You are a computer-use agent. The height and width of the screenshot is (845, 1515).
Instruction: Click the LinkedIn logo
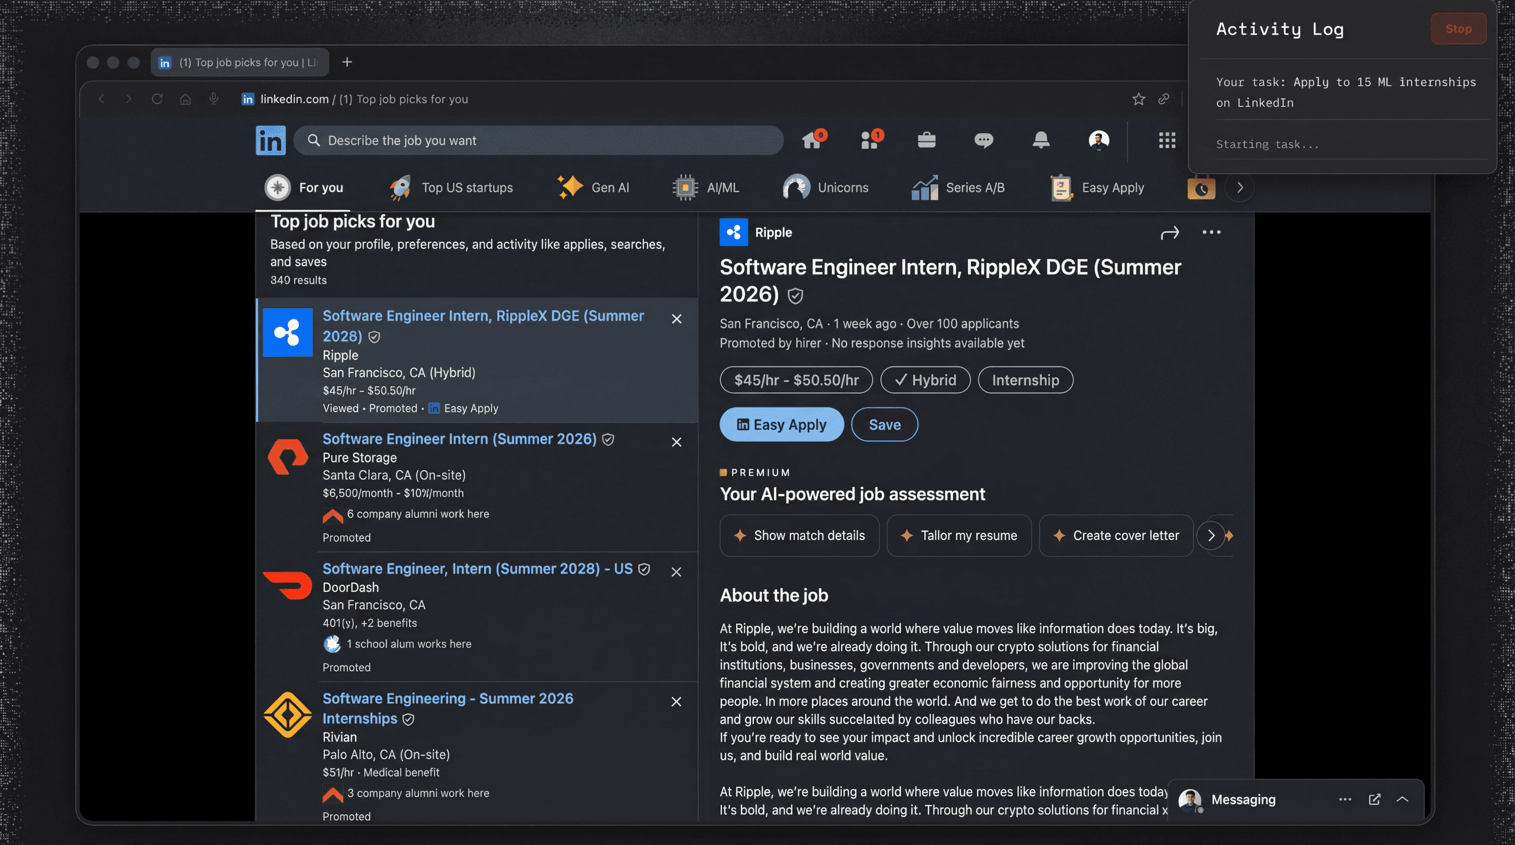(x=270, y=140)
